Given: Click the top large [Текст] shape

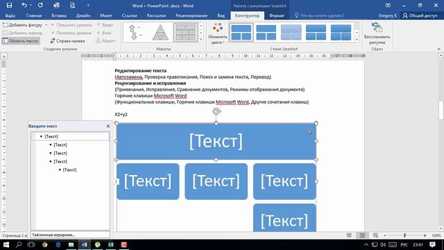Looking at the screenshot, I should click(x=216, y=141).
